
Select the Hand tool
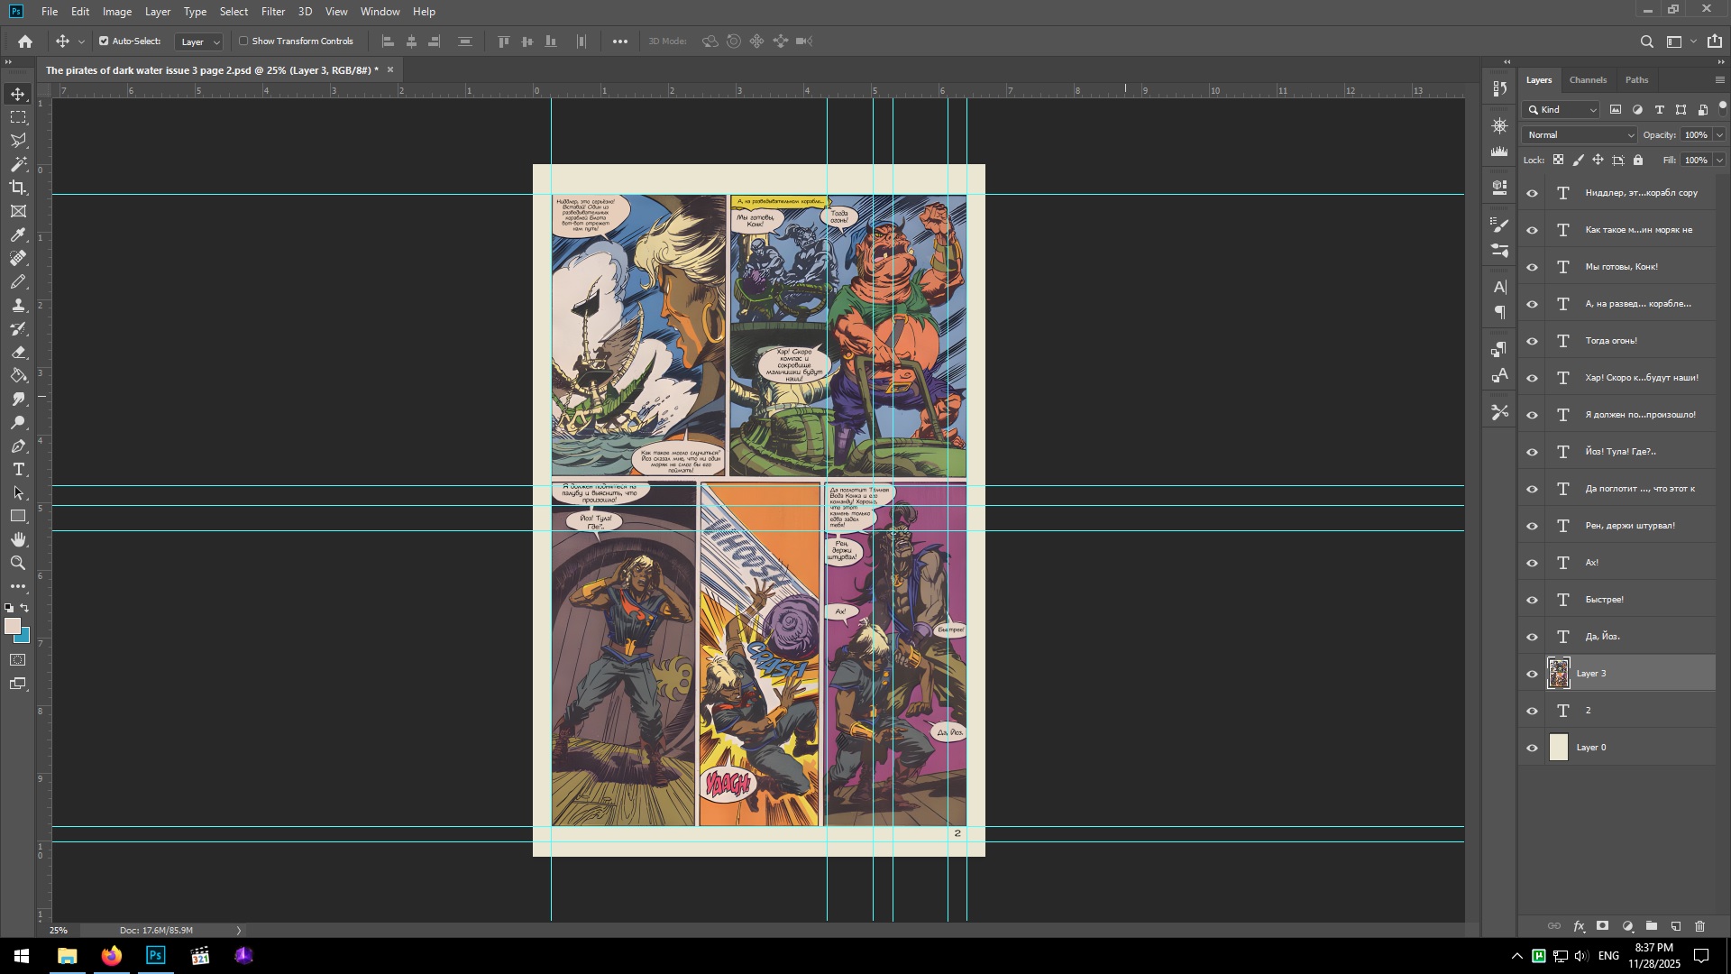click(x=18, y=539)
